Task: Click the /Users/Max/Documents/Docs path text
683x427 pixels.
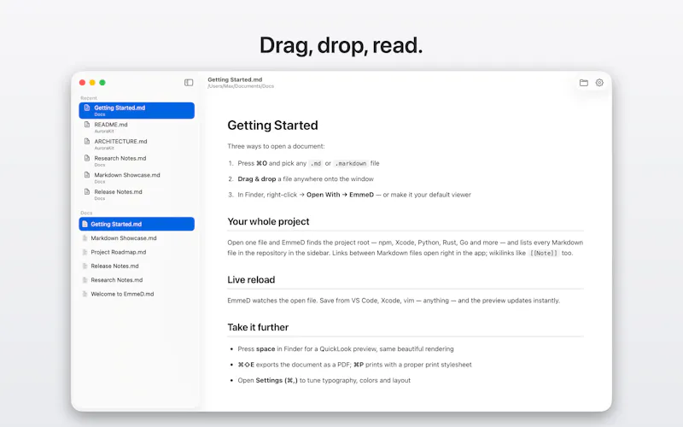Action: (241, 86)
